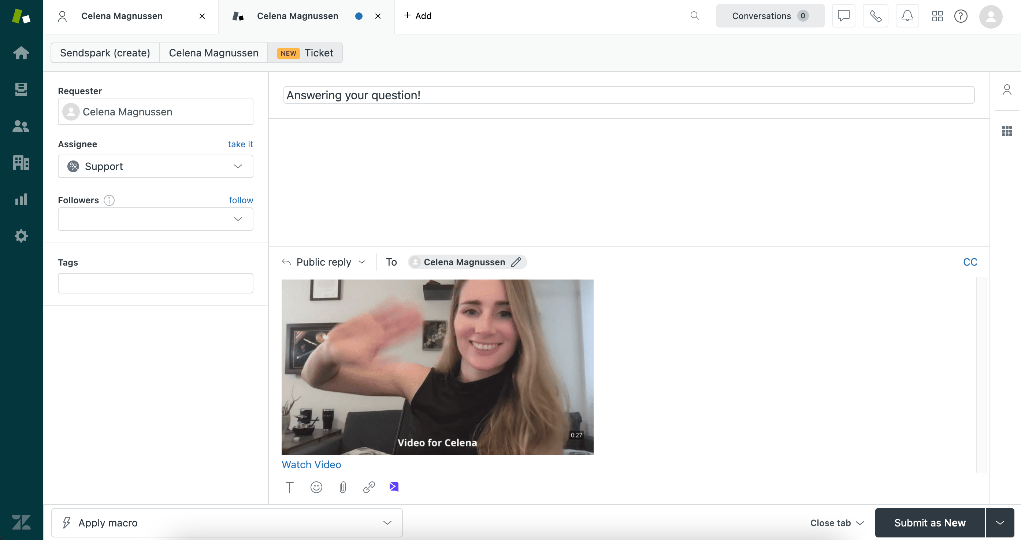1021x540 pixels.
Task: Select the NEW Ticket breadcrumb tab
Action: click(x=305, y=53)
